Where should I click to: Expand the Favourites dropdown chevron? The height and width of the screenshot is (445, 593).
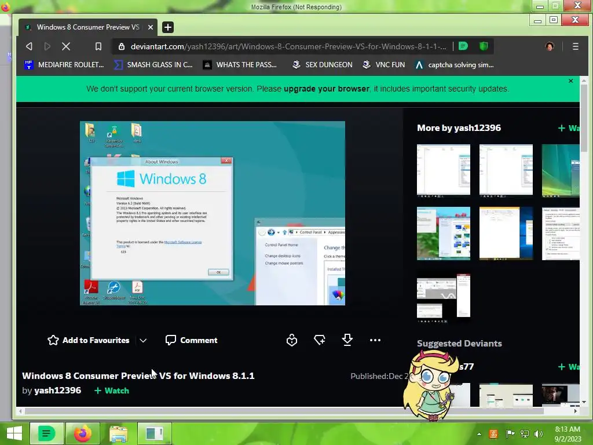tap(143, 341)
